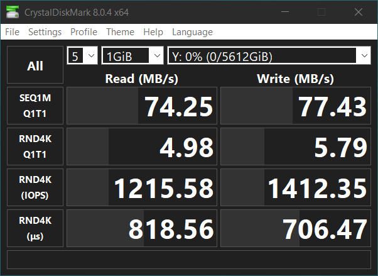
Task: Click the CrystalDiskMark app icon in title bar
Action: coord(13,12)
